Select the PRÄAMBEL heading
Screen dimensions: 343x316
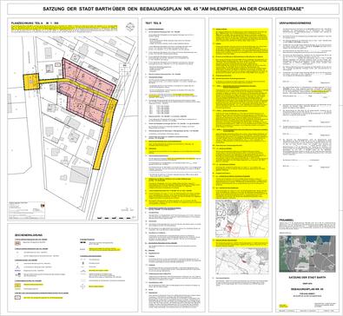287,220
